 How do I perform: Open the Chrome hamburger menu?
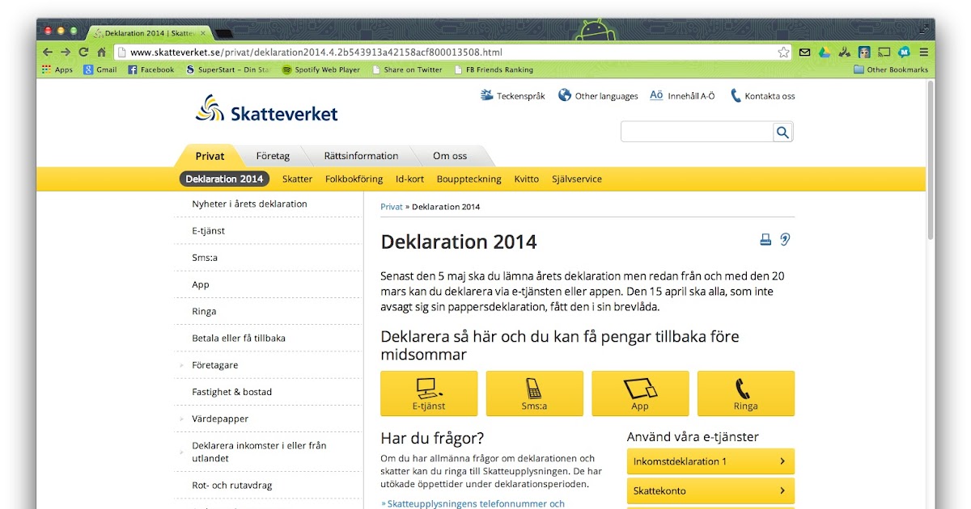[923, 52]
